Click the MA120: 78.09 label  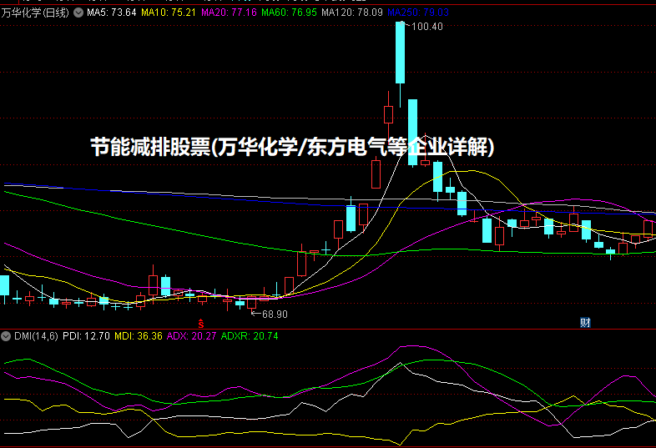352,13
